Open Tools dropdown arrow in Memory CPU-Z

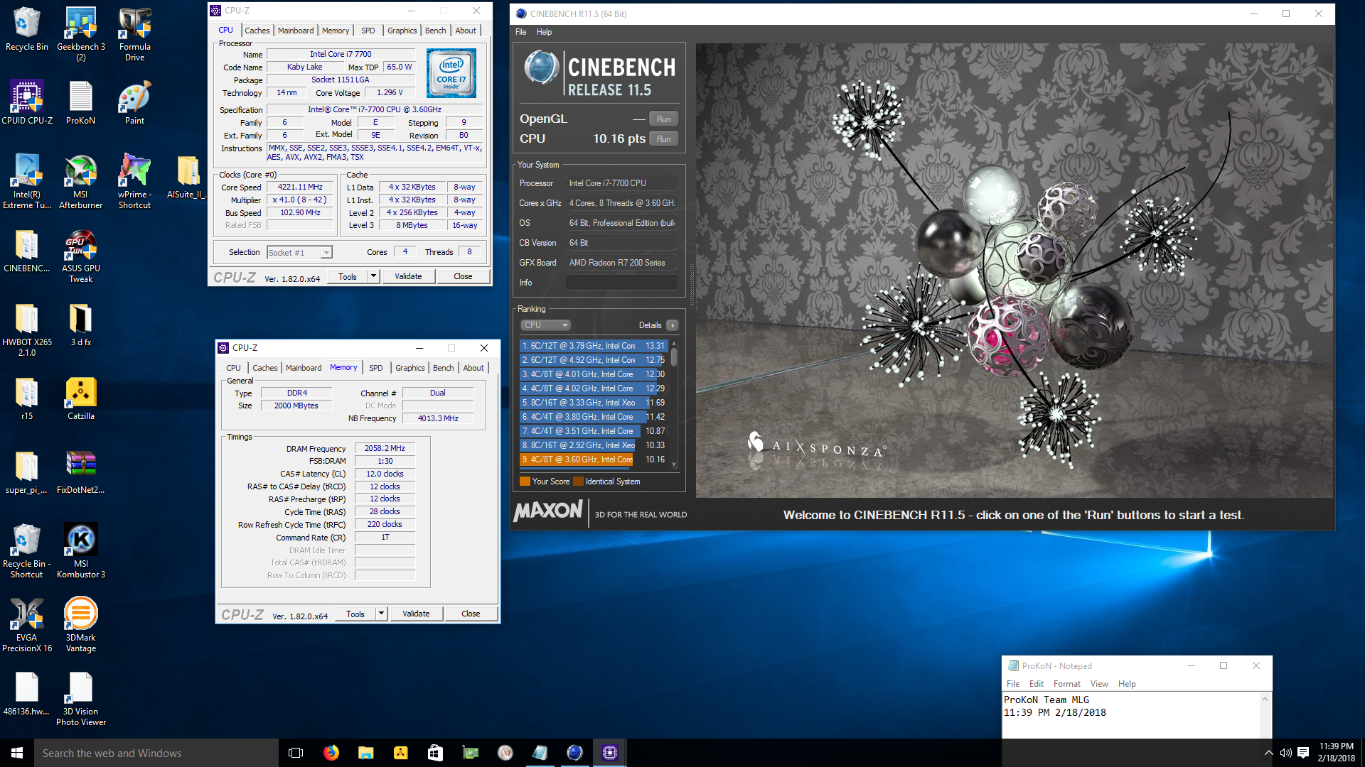381,614
